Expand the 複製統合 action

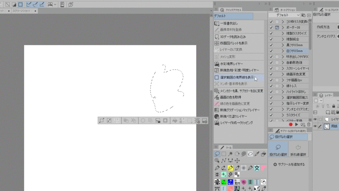pos(283,39)
